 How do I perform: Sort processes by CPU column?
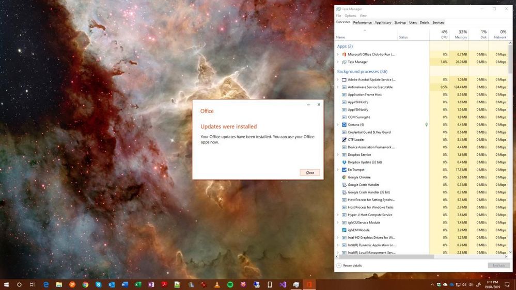tap(440, 34)
